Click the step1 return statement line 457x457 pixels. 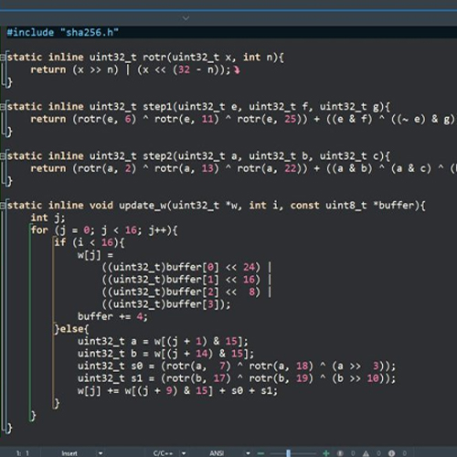point(243,119)
